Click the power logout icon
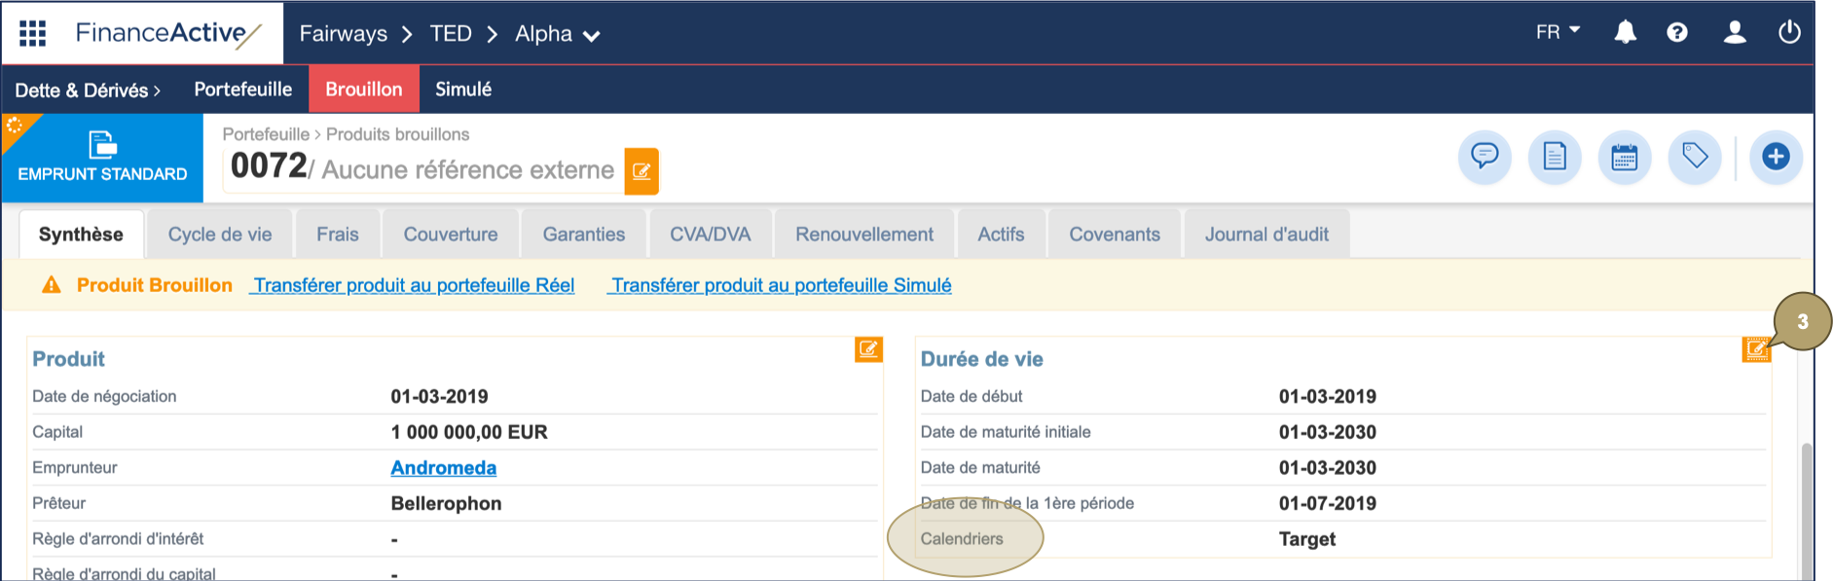1833x581 pixels. pos(1789,32)
